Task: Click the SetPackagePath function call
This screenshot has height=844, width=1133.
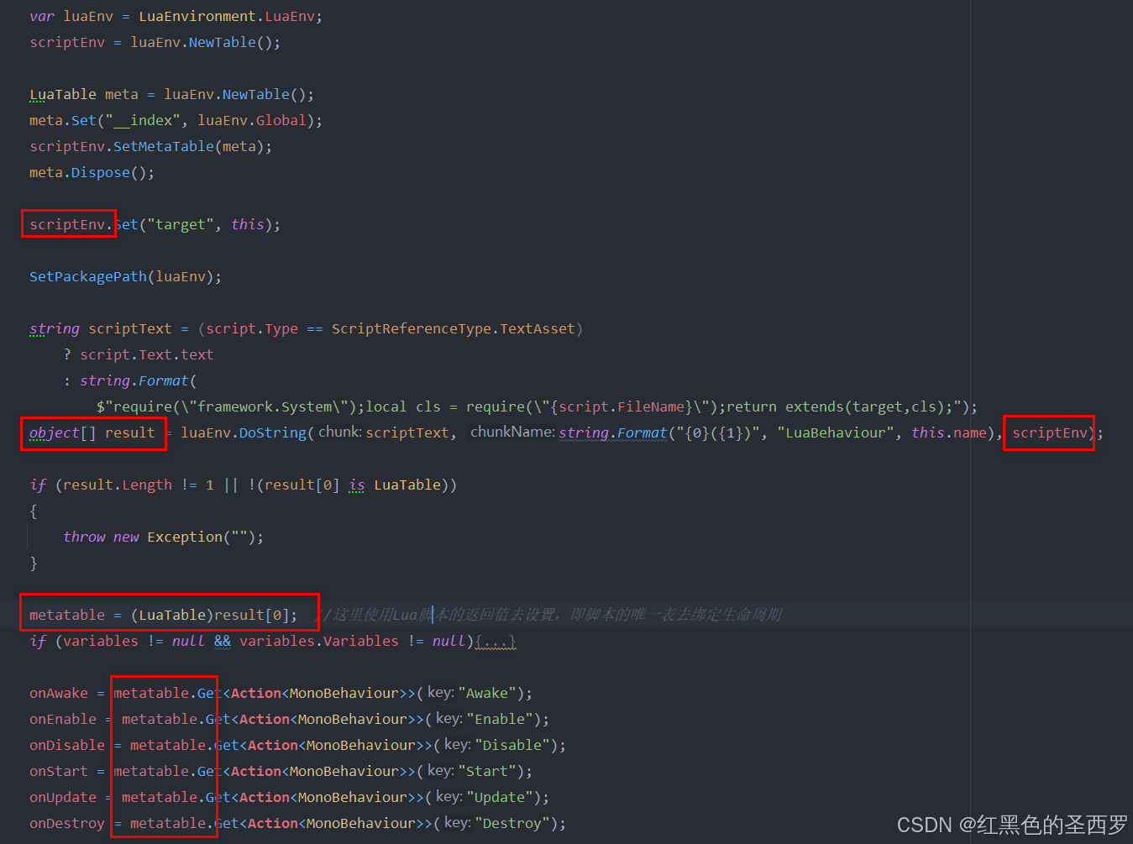Action: pos(88,277)
